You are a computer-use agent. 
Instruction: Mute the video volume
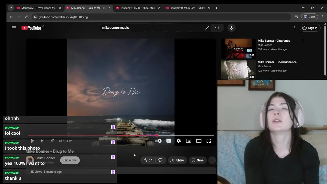pyautogui.click(x=52, y=141)
